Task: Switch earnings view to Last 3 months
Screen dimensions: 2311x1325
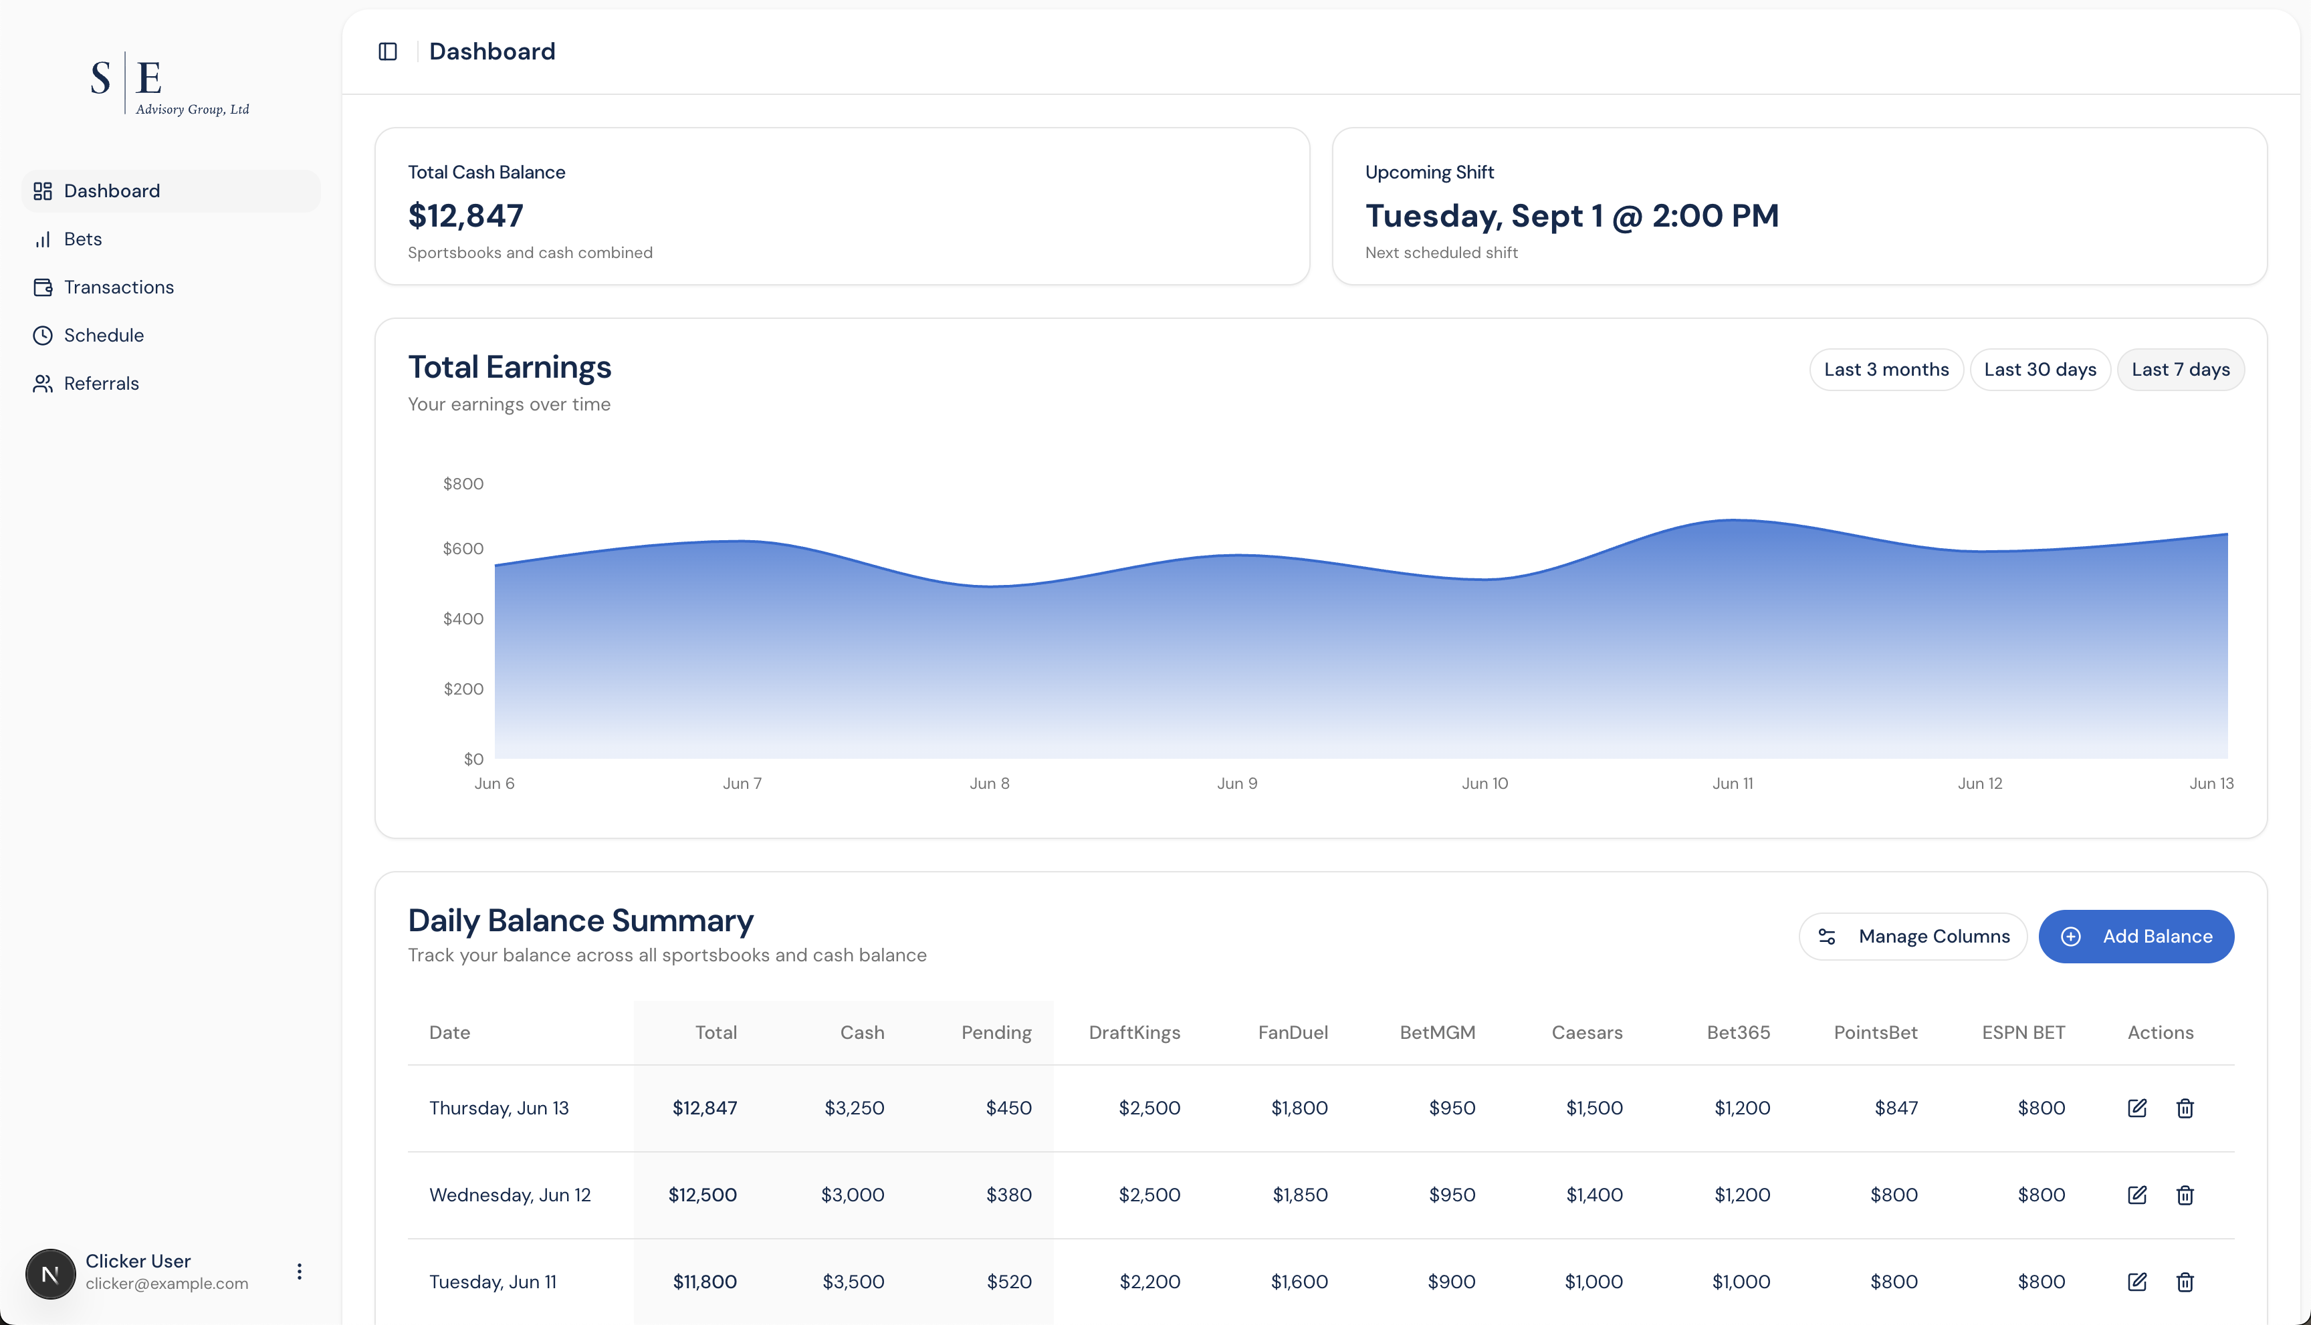Action: 1886,370
